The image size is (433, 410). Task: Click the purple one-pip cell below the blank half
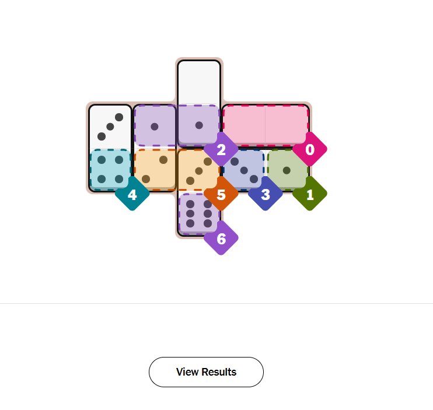[x=199, y=125]
